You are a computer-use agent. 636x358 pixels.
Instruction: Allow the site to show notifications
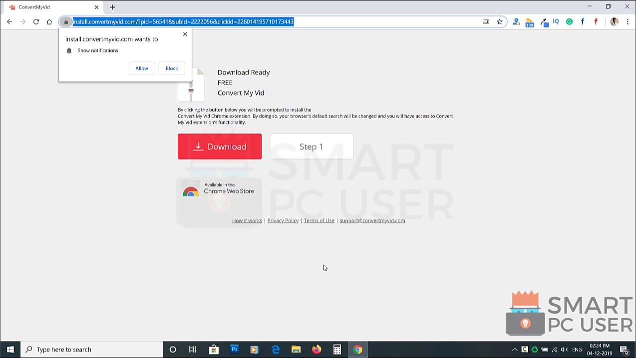pyautogui.click(x=141, y=68)
